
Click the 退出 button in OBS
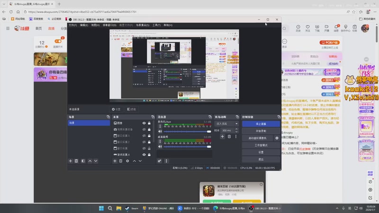pyautogui.click(x=261, y=160)
